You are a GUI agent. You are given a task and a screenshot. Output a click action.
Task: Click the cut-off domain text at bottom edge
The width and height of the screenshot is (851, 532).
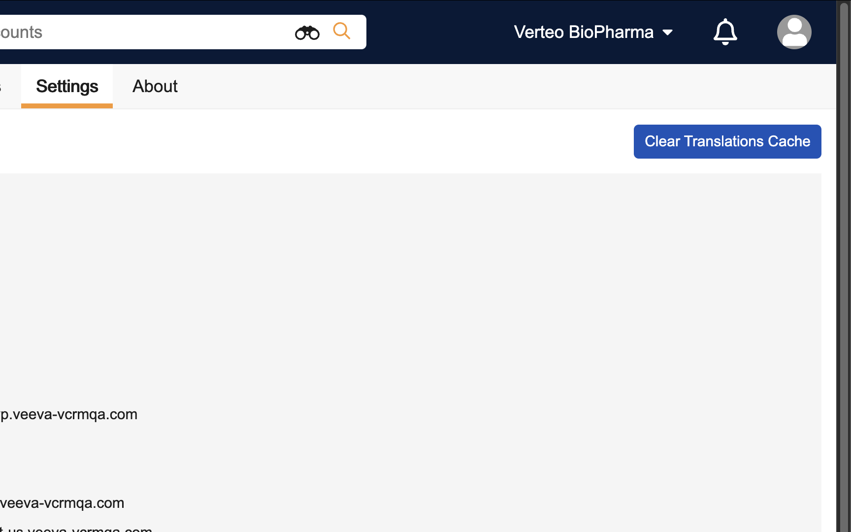(76, 529)
